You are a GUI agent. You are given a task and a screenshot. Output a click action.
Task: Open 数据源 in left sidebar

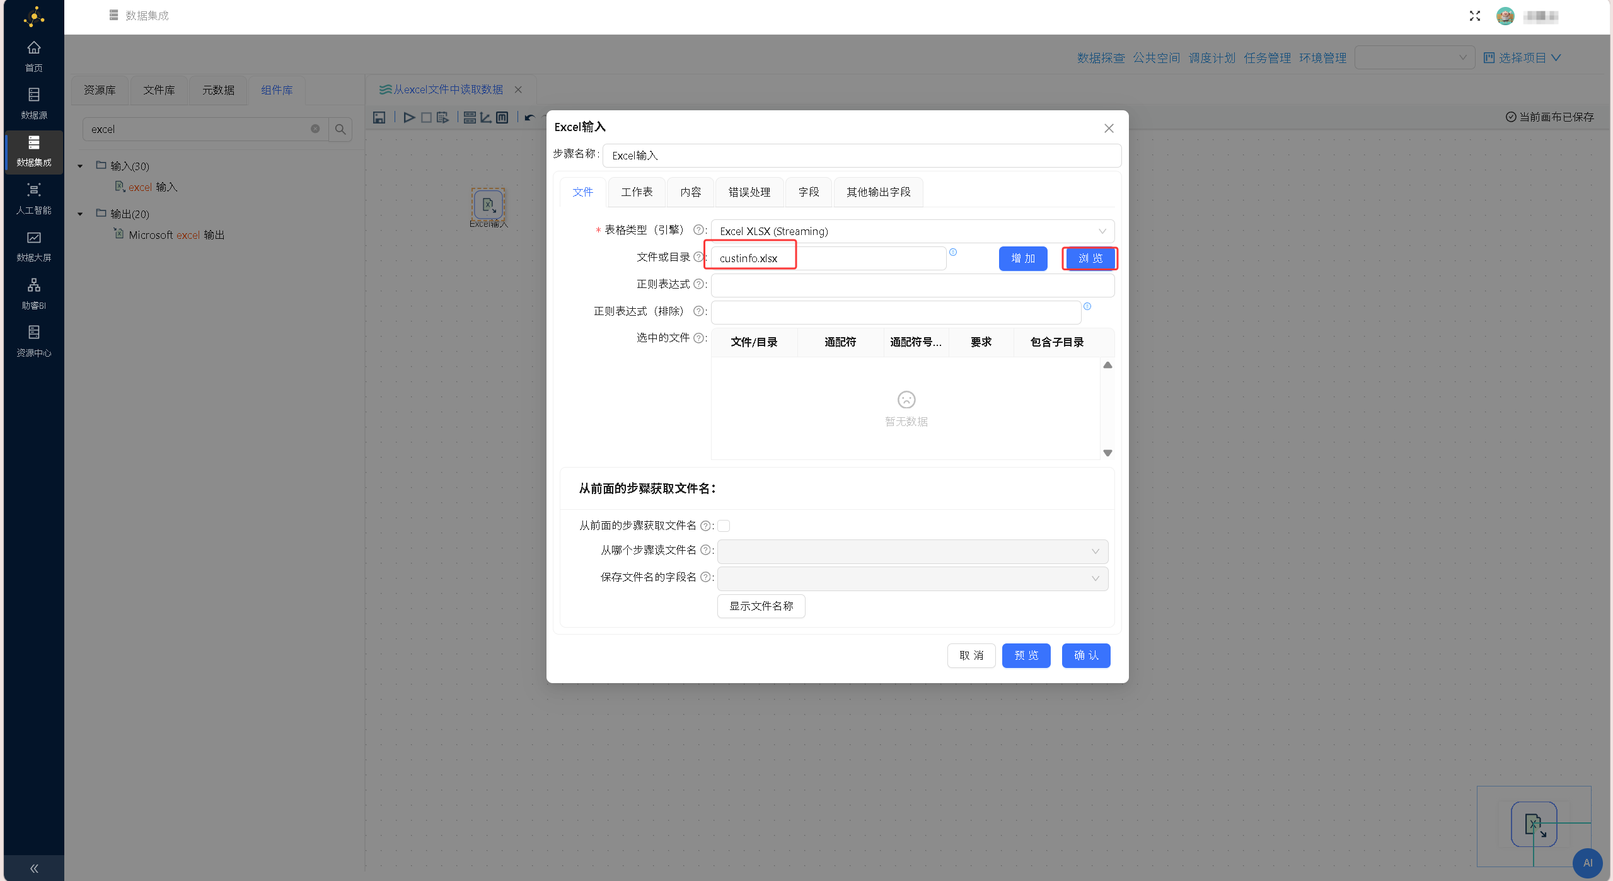[x=34, y=104]
